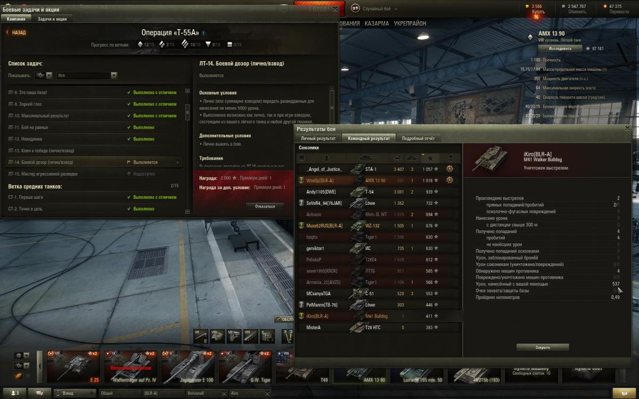Click the Закрыть button in battle results
639x399 pixels.
click(543, 347)
